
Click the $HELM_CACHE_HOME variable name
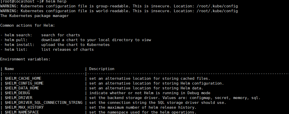tap(23, 78)
